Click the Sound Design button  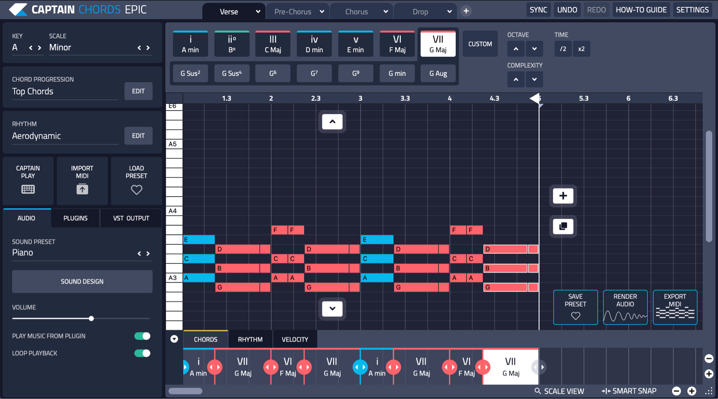point(82,281)
